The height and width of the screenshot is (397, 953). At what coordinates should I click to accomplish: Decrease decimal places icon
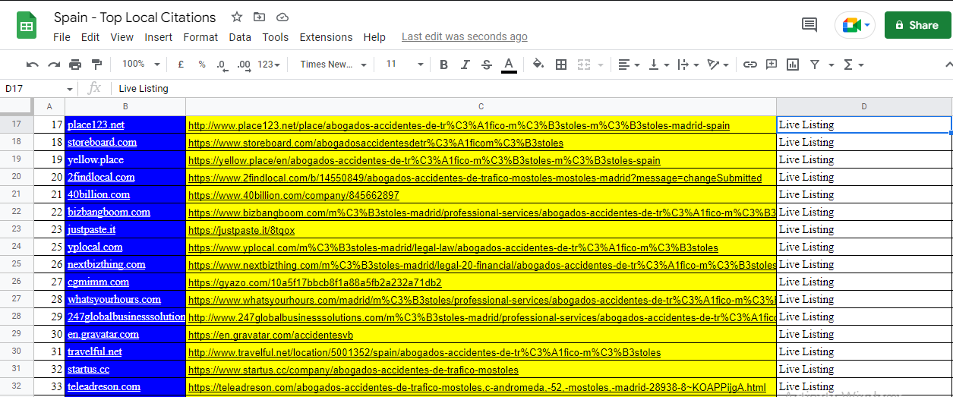pyautogui.click(x=222, y=65)
